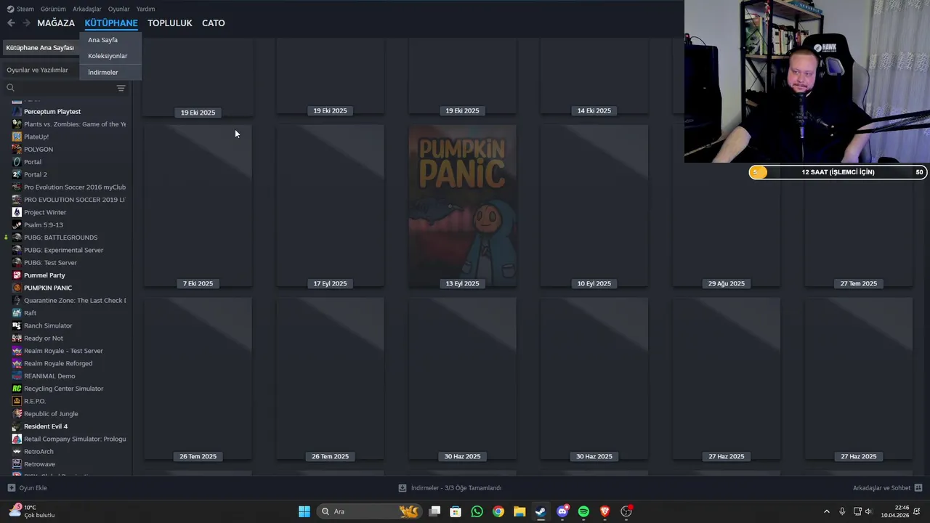Click the downloads status icon at bottom
Viewport: 930px width, 523px height.
pos(403,488)
